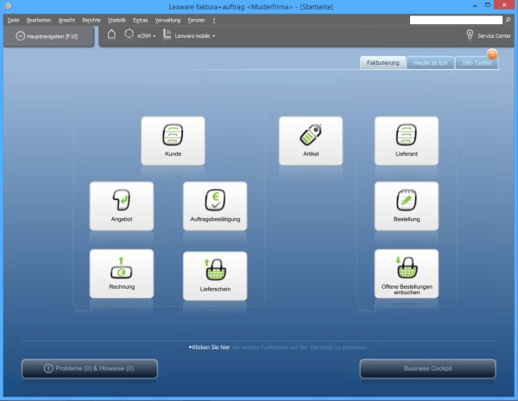
Task: Open the Service Center
Action: [489, 35]
